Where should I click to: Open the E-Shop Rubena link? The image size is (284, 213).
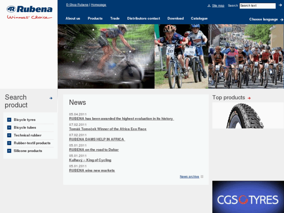coord(77,5)
